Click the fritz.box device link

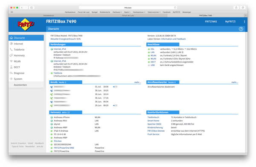tap(58, 141)
